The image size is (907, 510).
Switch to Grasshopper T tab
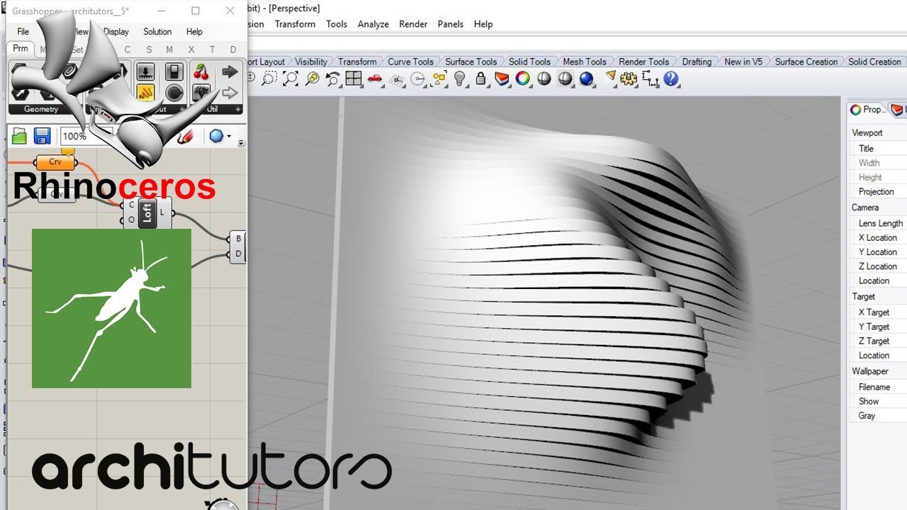213,50
